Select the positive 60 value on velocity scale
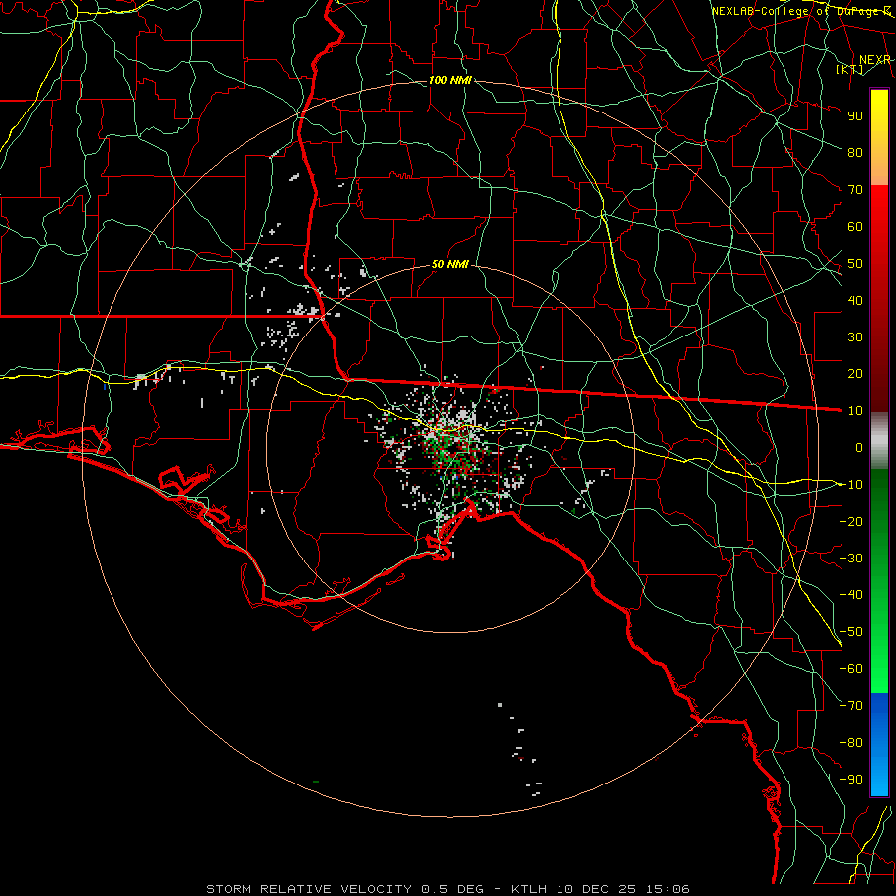The height and width of the screenshot is (896, 896). coord(855,226)
